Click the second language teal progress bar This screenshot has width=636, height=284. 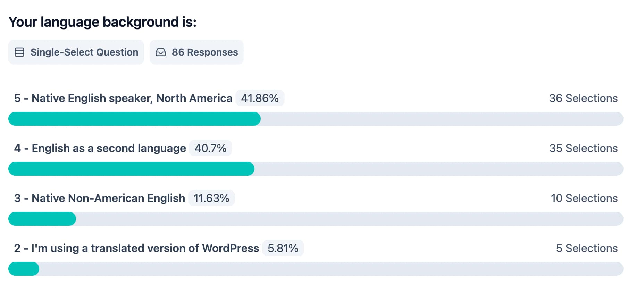point(131,169)
